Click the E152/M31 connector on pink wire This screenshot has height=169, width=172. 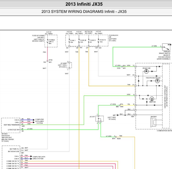tap(47, 61)
